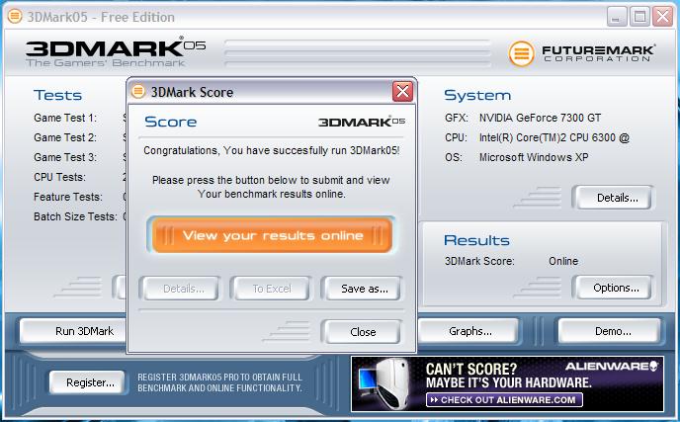Dismiss score dialog using red X icon
This screenshot has height=422, width=680.
(402, 92)
